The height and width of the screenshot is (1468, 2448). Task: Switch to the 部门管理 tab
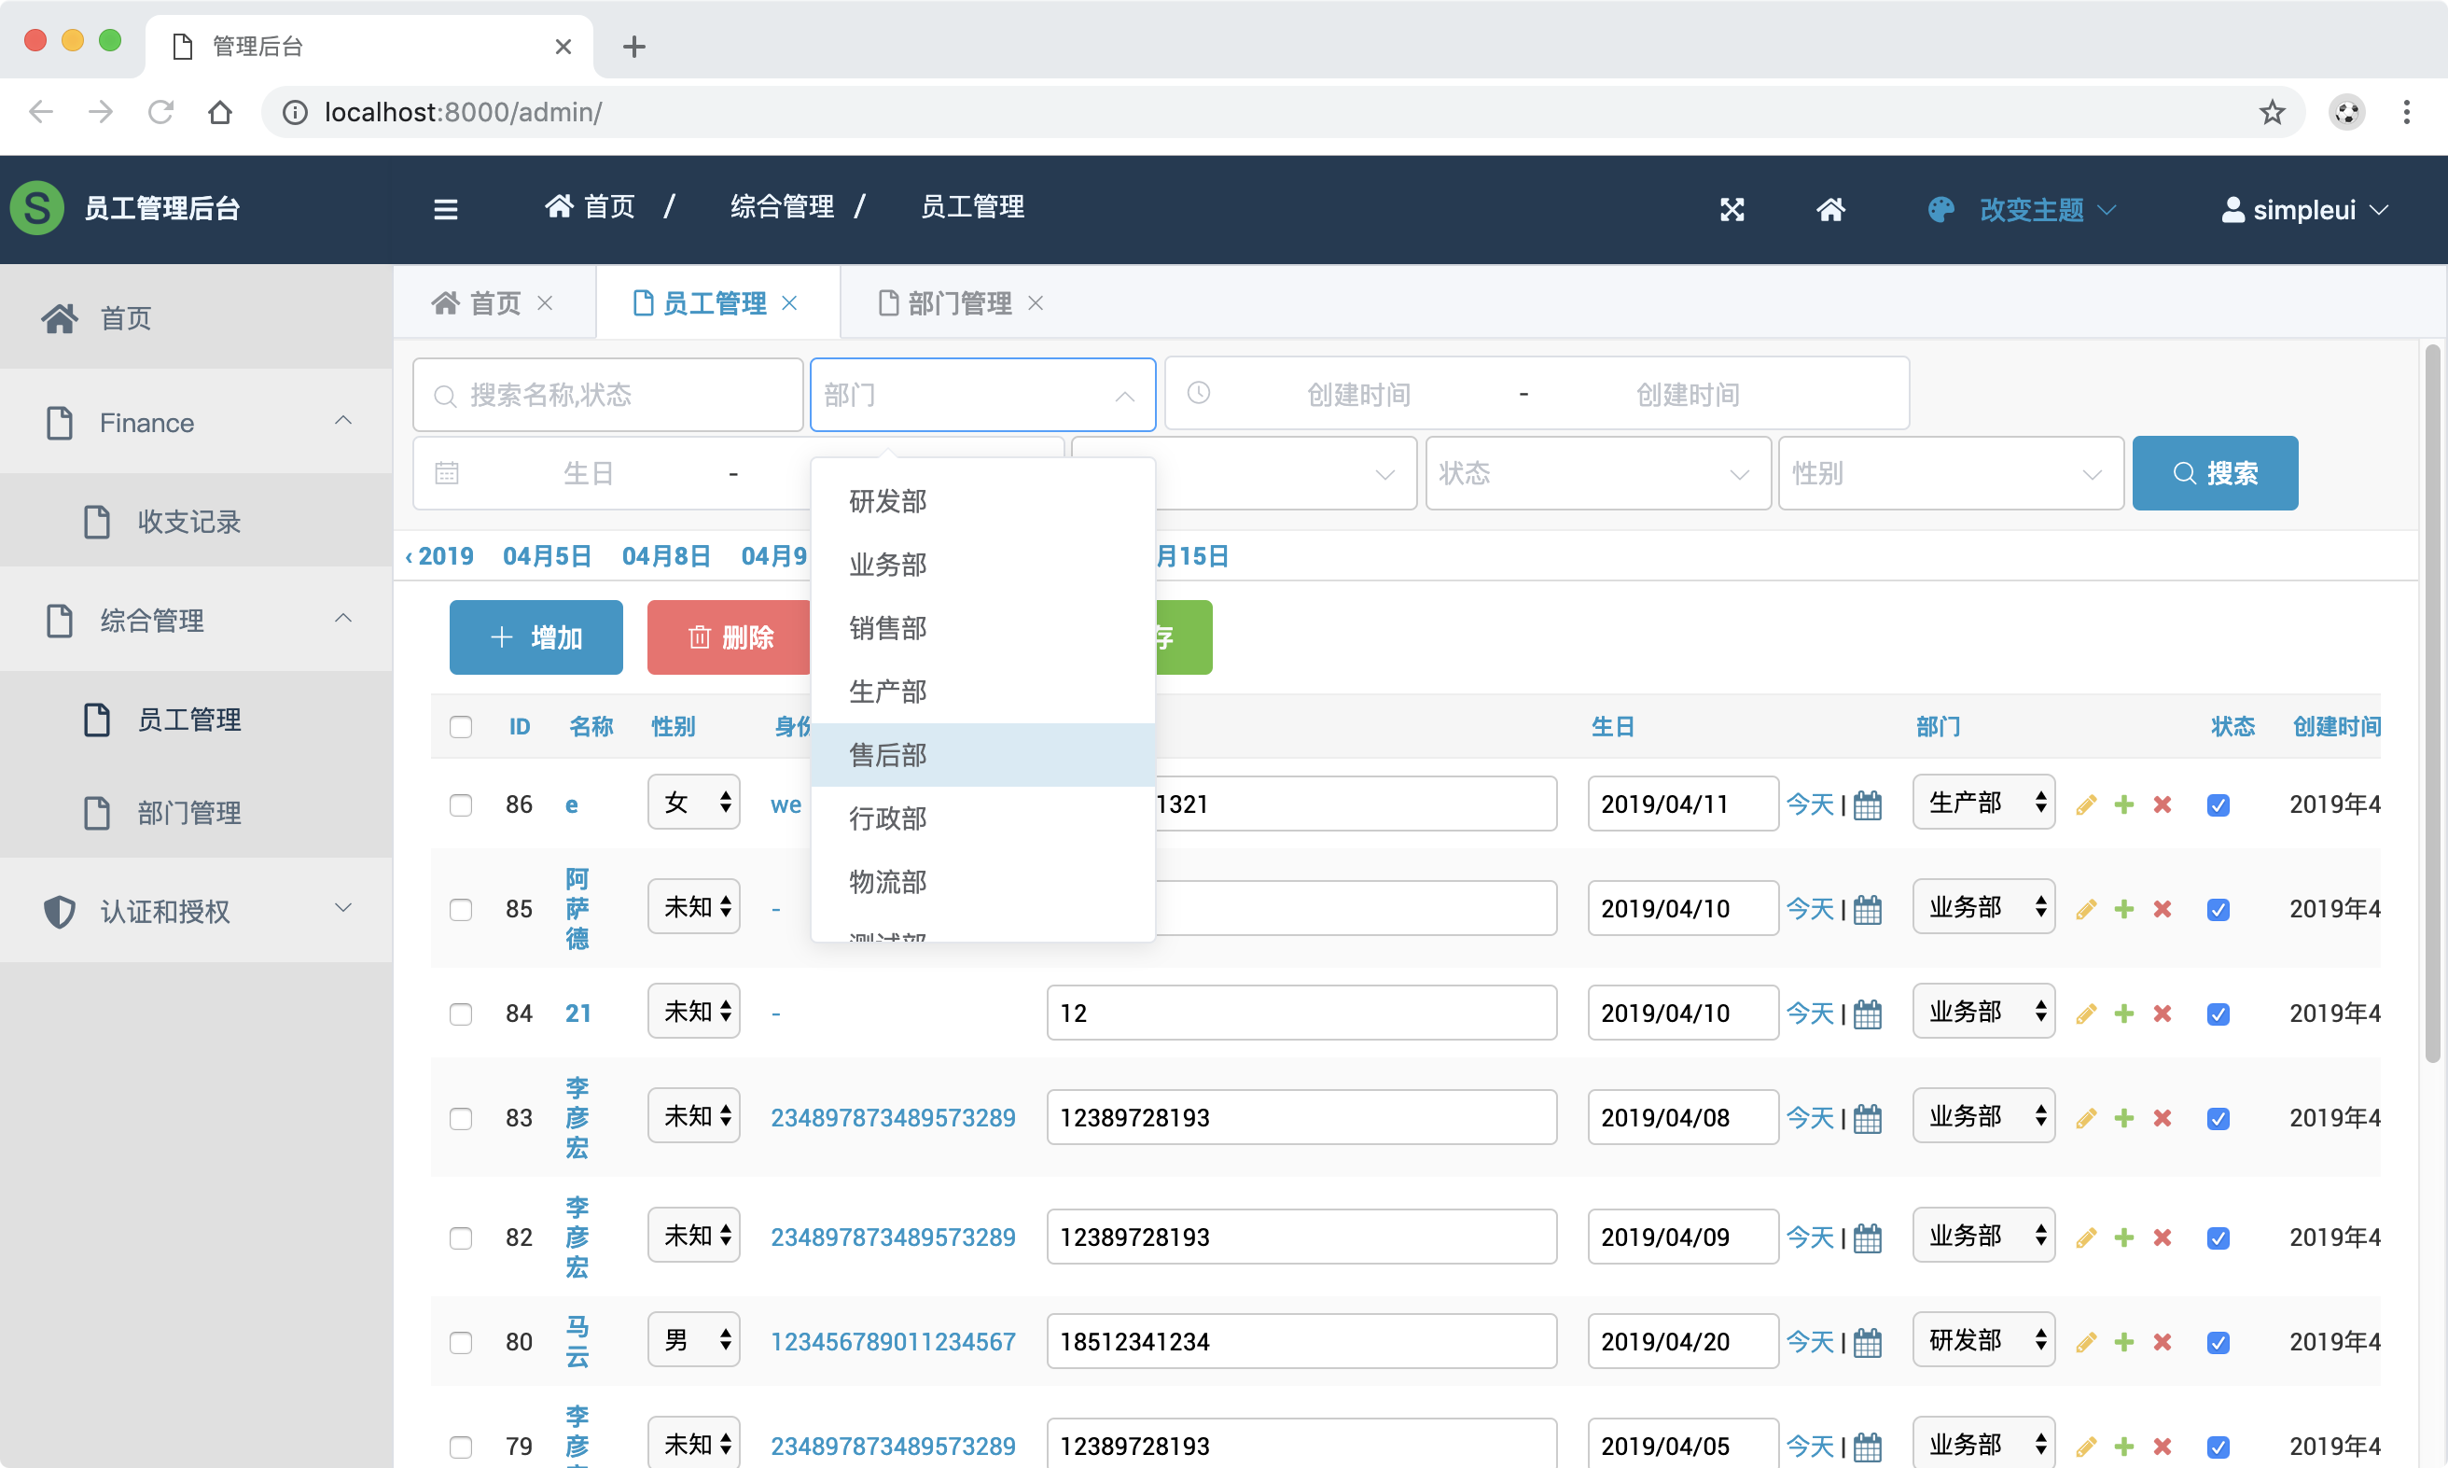click(x=958, y=302)
